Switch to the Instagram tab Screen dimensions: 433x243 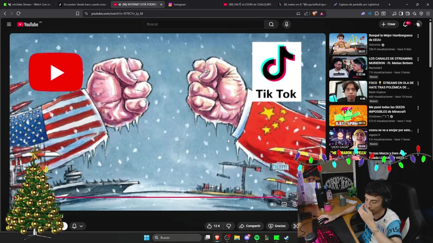pyautogui.click(x=193, y=4)
